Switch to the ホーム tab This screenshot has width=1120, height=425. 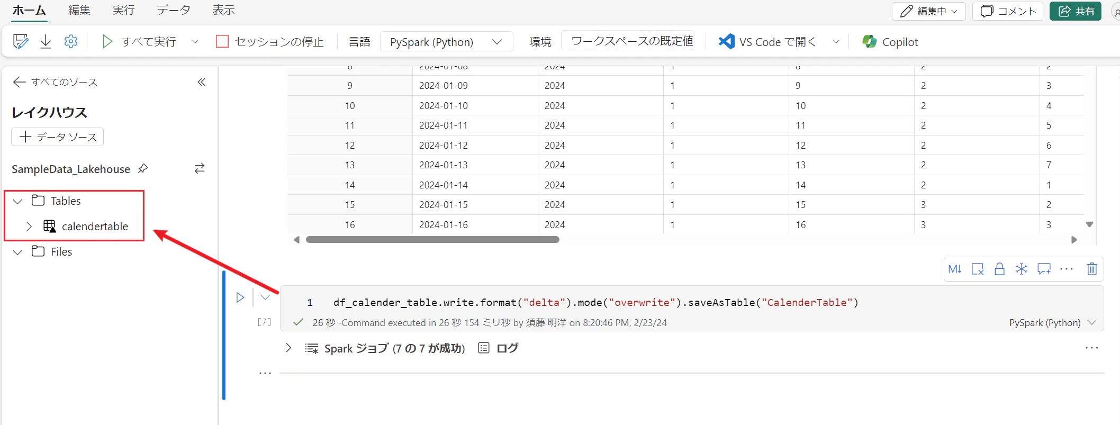29,10
